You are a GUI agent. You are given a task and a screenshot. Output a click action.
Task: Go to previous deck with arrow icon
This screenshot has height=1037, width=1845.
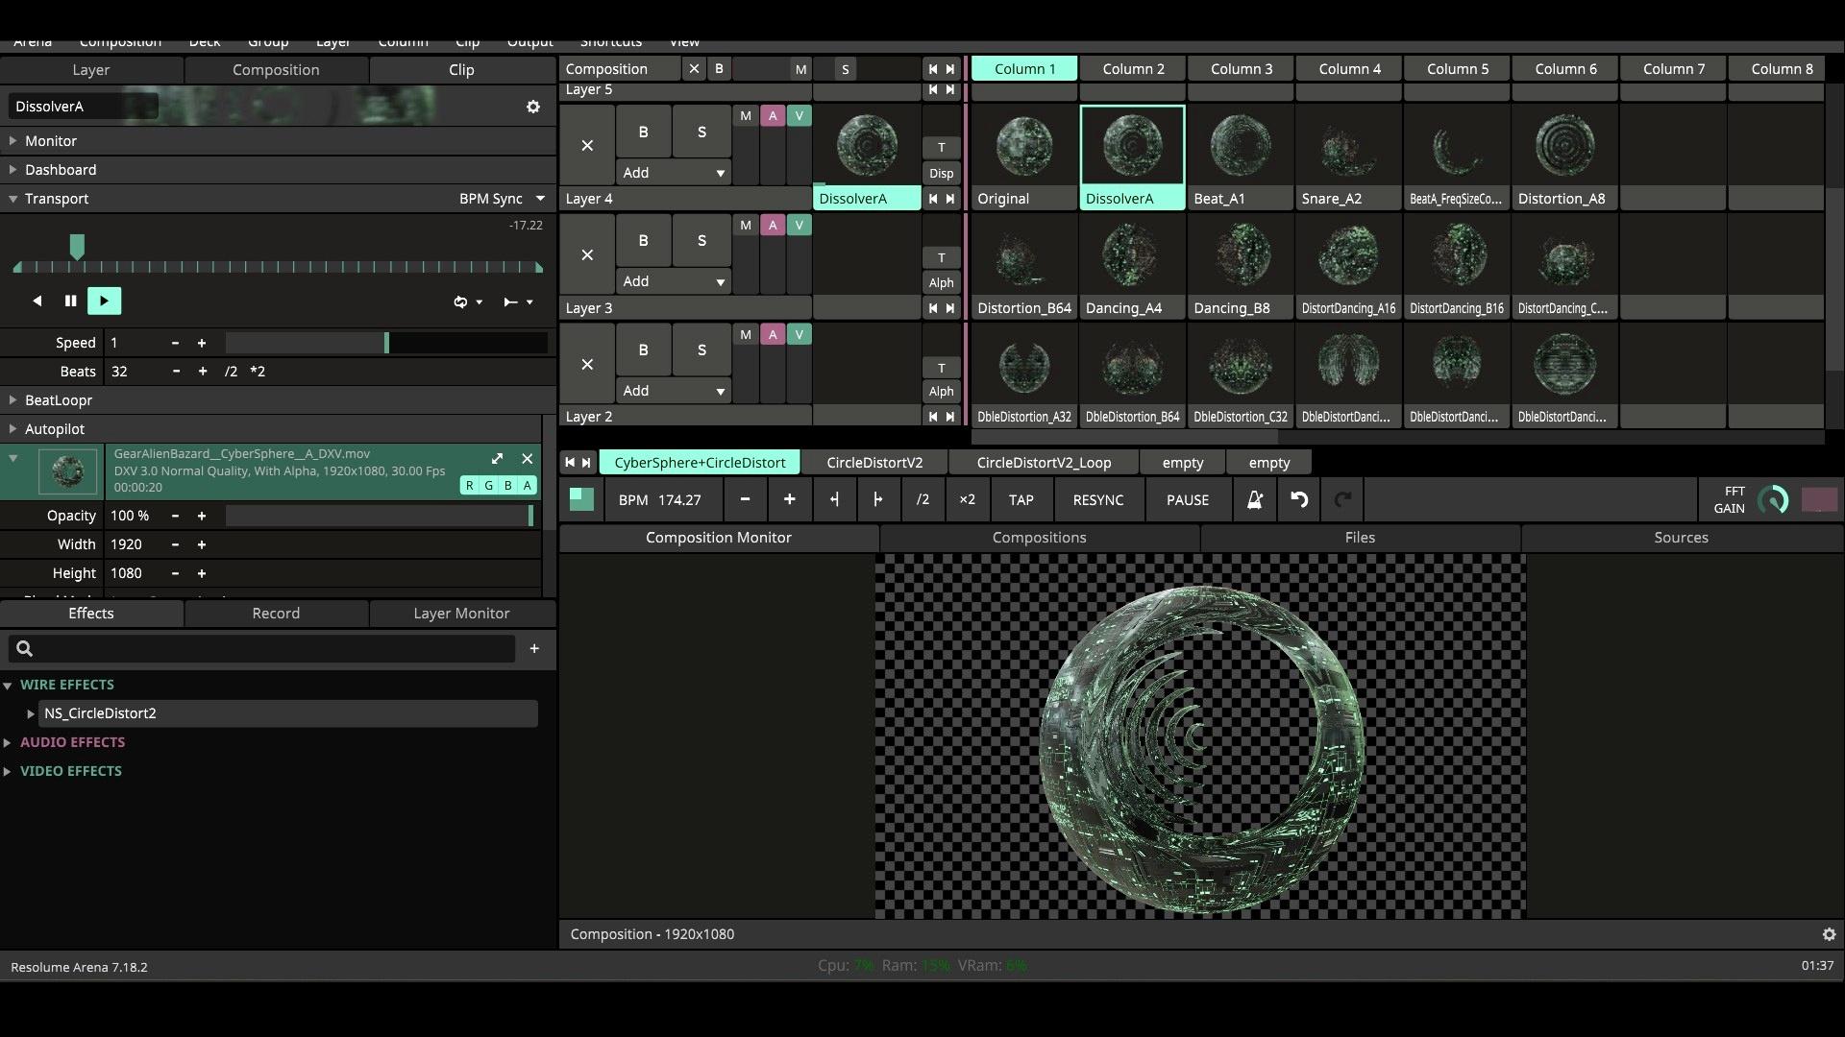click(570, 462)
